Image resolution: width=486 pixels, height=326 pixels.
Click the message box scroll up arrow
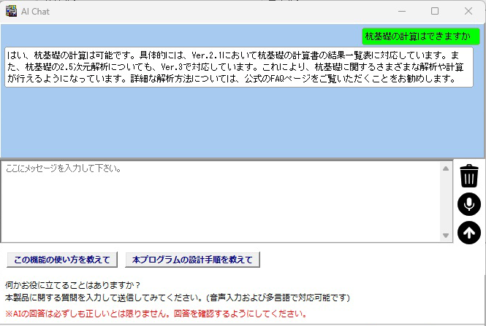(446, 168)
